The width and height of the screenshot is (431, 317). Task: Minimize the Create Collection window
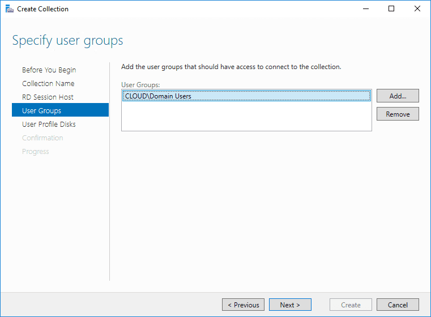pos(365,9)
